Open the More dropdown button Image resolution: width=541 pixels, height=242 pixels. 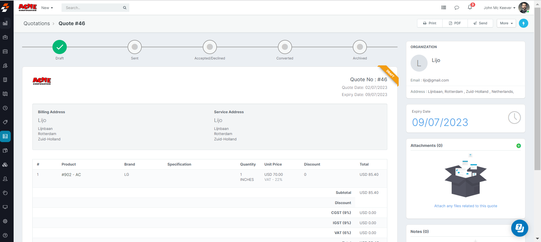pyautogui.click(x=506, y=23)
